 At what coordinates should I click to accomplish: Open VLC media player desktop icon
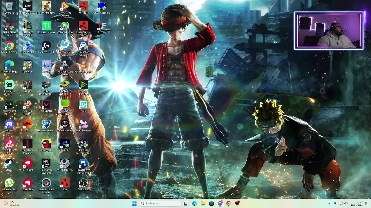pos(83,67)
